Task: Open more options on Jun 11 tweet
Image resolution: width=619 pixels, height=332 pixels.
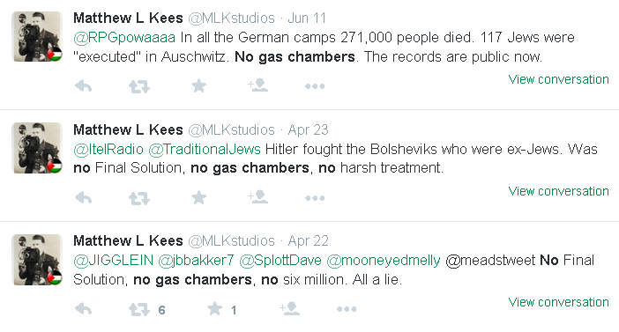Action: (315, 86)
